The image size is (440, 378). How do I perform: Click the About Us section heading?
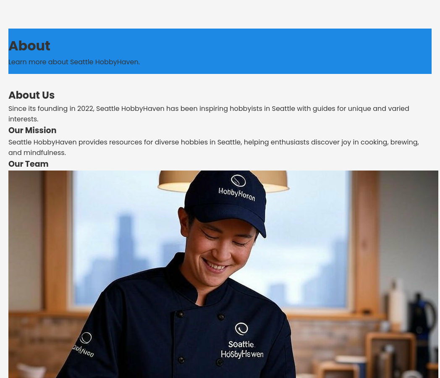click(31, 95)
